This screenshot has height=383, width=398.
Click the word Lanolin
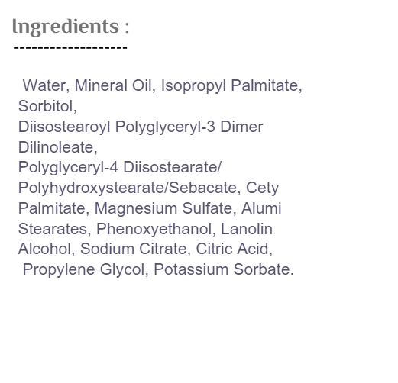point(247,229)
